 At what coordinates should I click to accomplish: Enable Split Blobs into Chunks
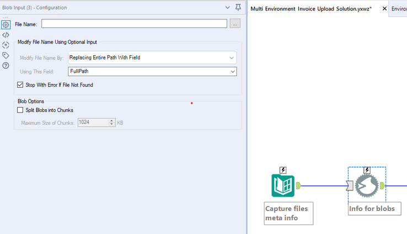(x=20, y=110)
